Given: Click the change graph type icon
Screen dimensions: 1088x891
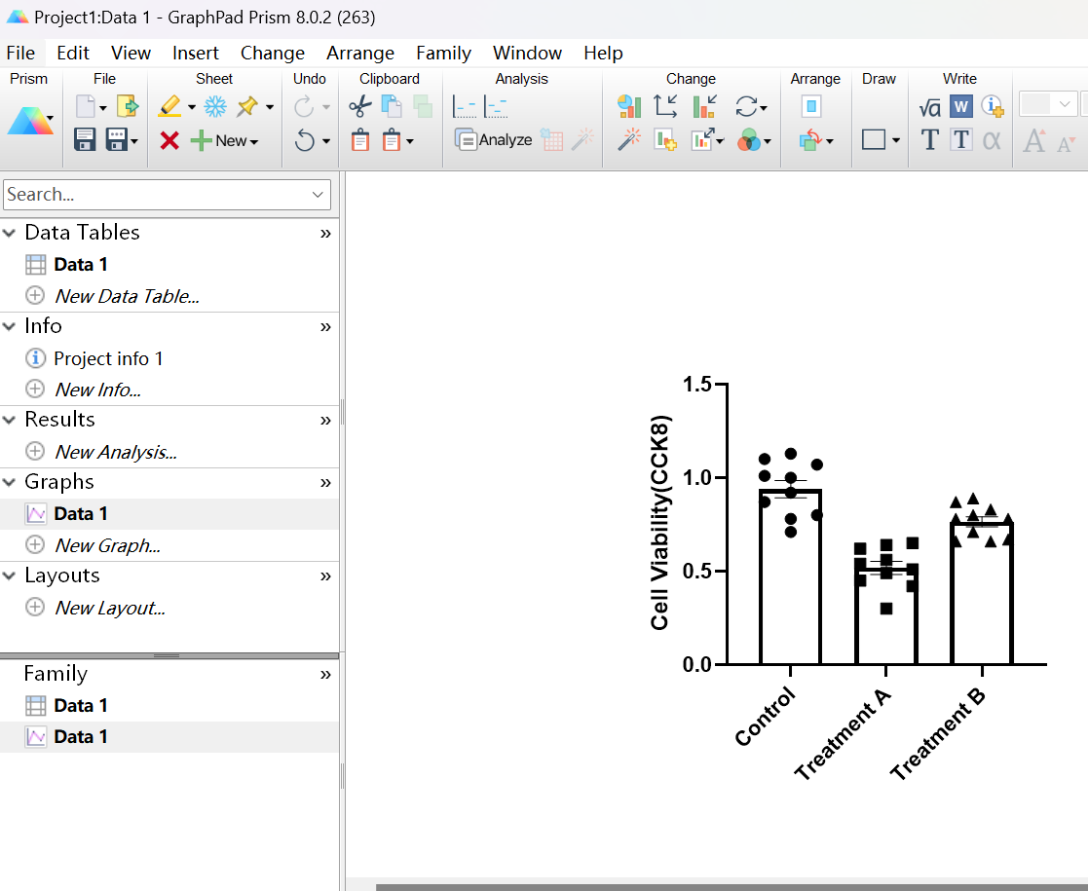Looking at the screenshot, I should [629, 107].
